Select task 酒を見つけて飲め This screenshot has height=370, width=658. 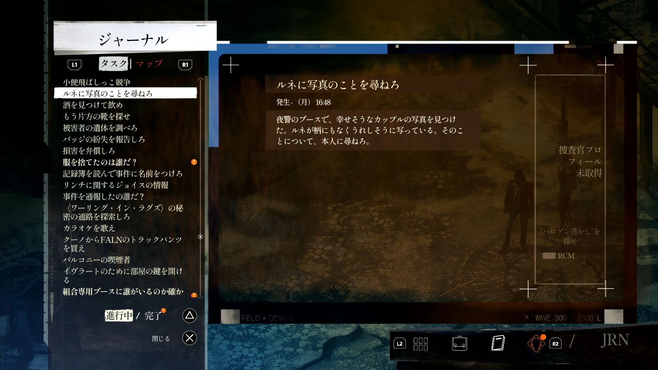pos(93,105)
